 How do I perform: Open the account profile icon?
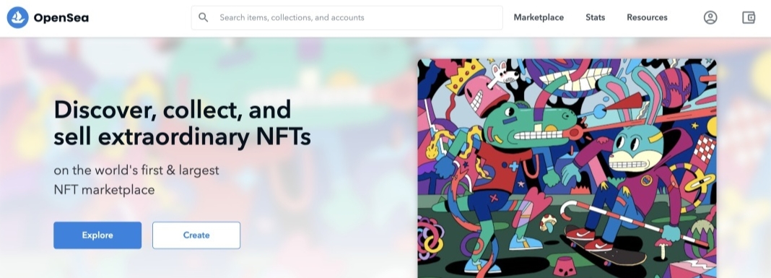pos(710,18)
